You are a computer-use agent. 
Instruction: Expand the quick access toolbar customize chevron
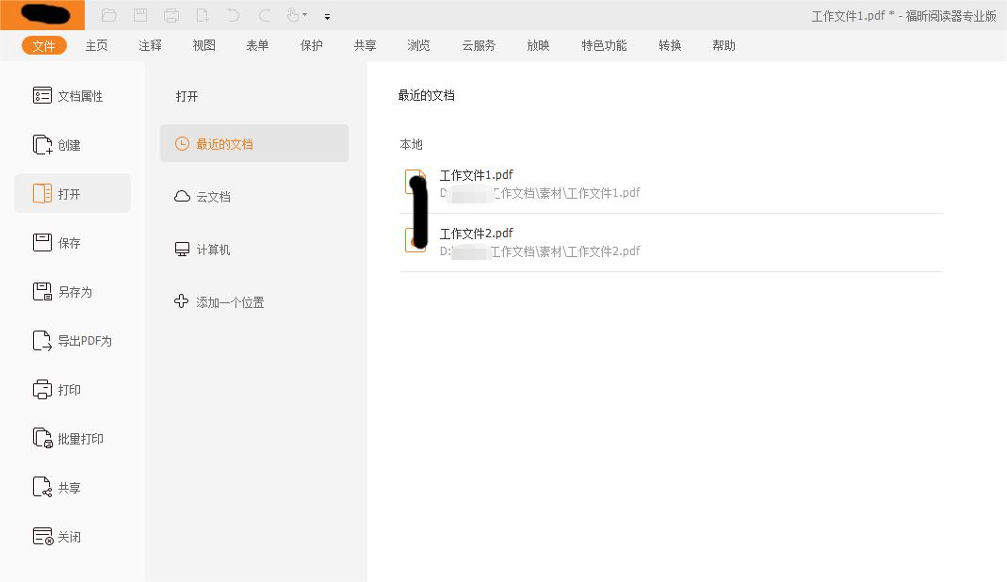pos(327,16)
